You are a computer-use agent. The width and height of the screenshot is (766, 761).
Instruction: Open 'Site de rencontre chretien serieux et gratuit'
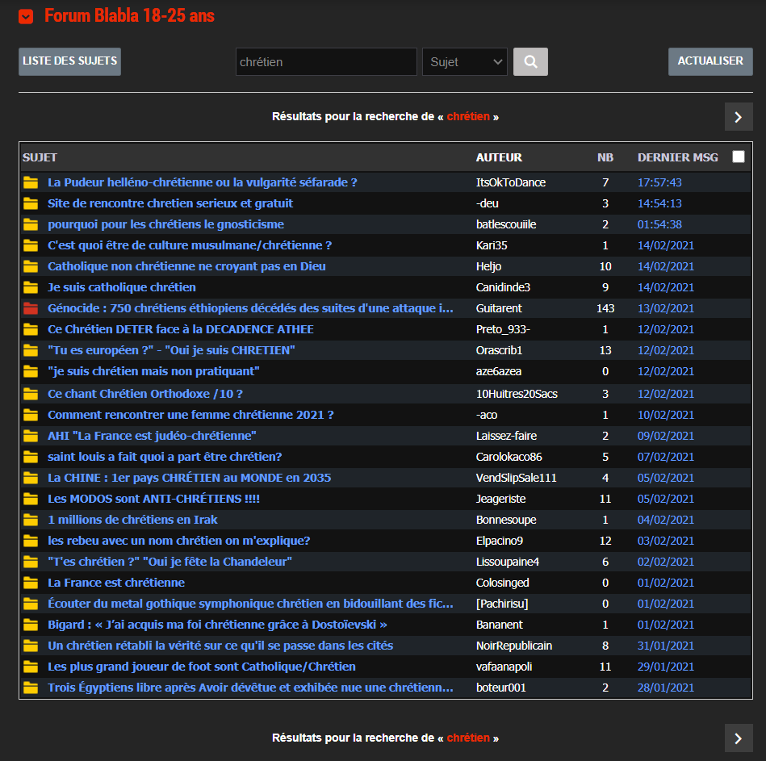170,203
